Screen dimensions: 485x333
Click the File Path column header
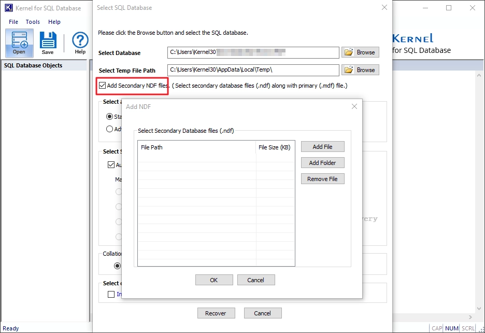(x=197, y=147)
